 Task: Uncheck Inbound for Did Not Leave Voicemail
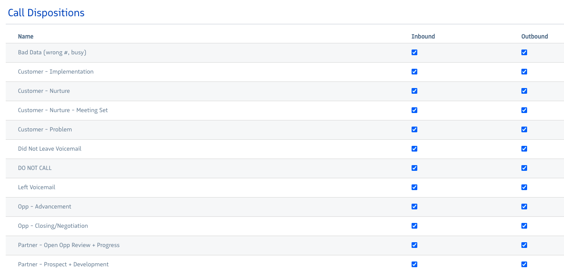(414, 149)
